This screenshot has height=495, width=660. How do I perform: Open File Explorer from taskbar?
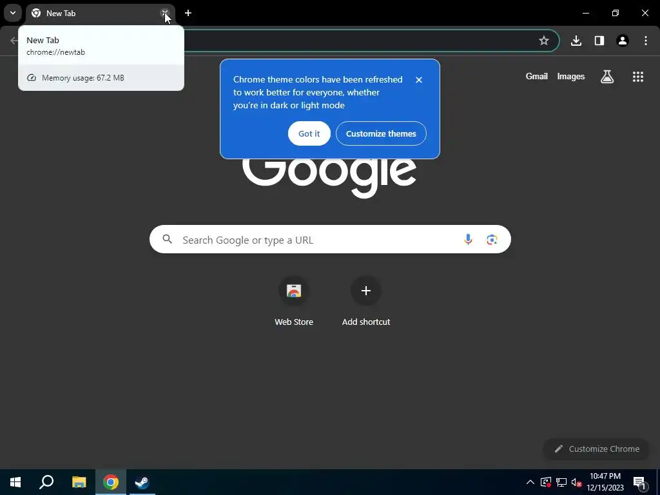79,482
